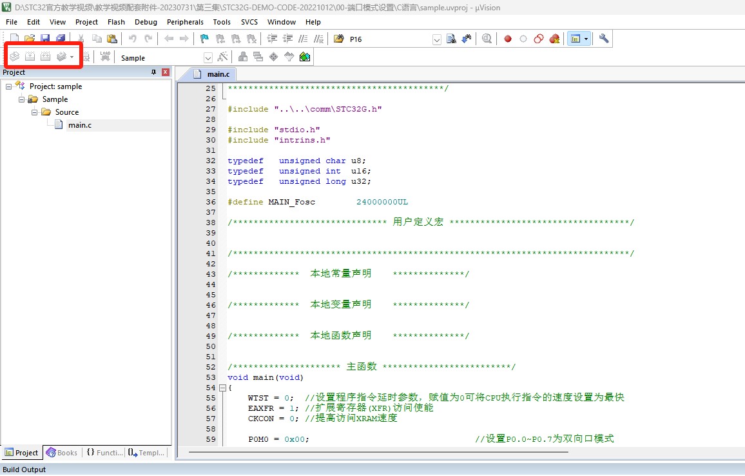Image resolution: width=745 pixels, height=476 pixels.
Task: Open Options for Target wand icon
Action: click(222, 57)
